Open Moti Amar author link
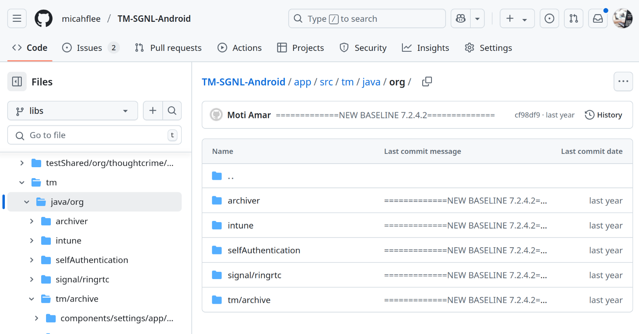639x334 pixels. coord(249,115)
